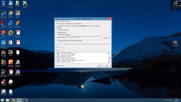Image resolution: width=181 pixels, height=102 pixels.
Task: Click the Browse button for configuration file
Action: click(106, 37)
